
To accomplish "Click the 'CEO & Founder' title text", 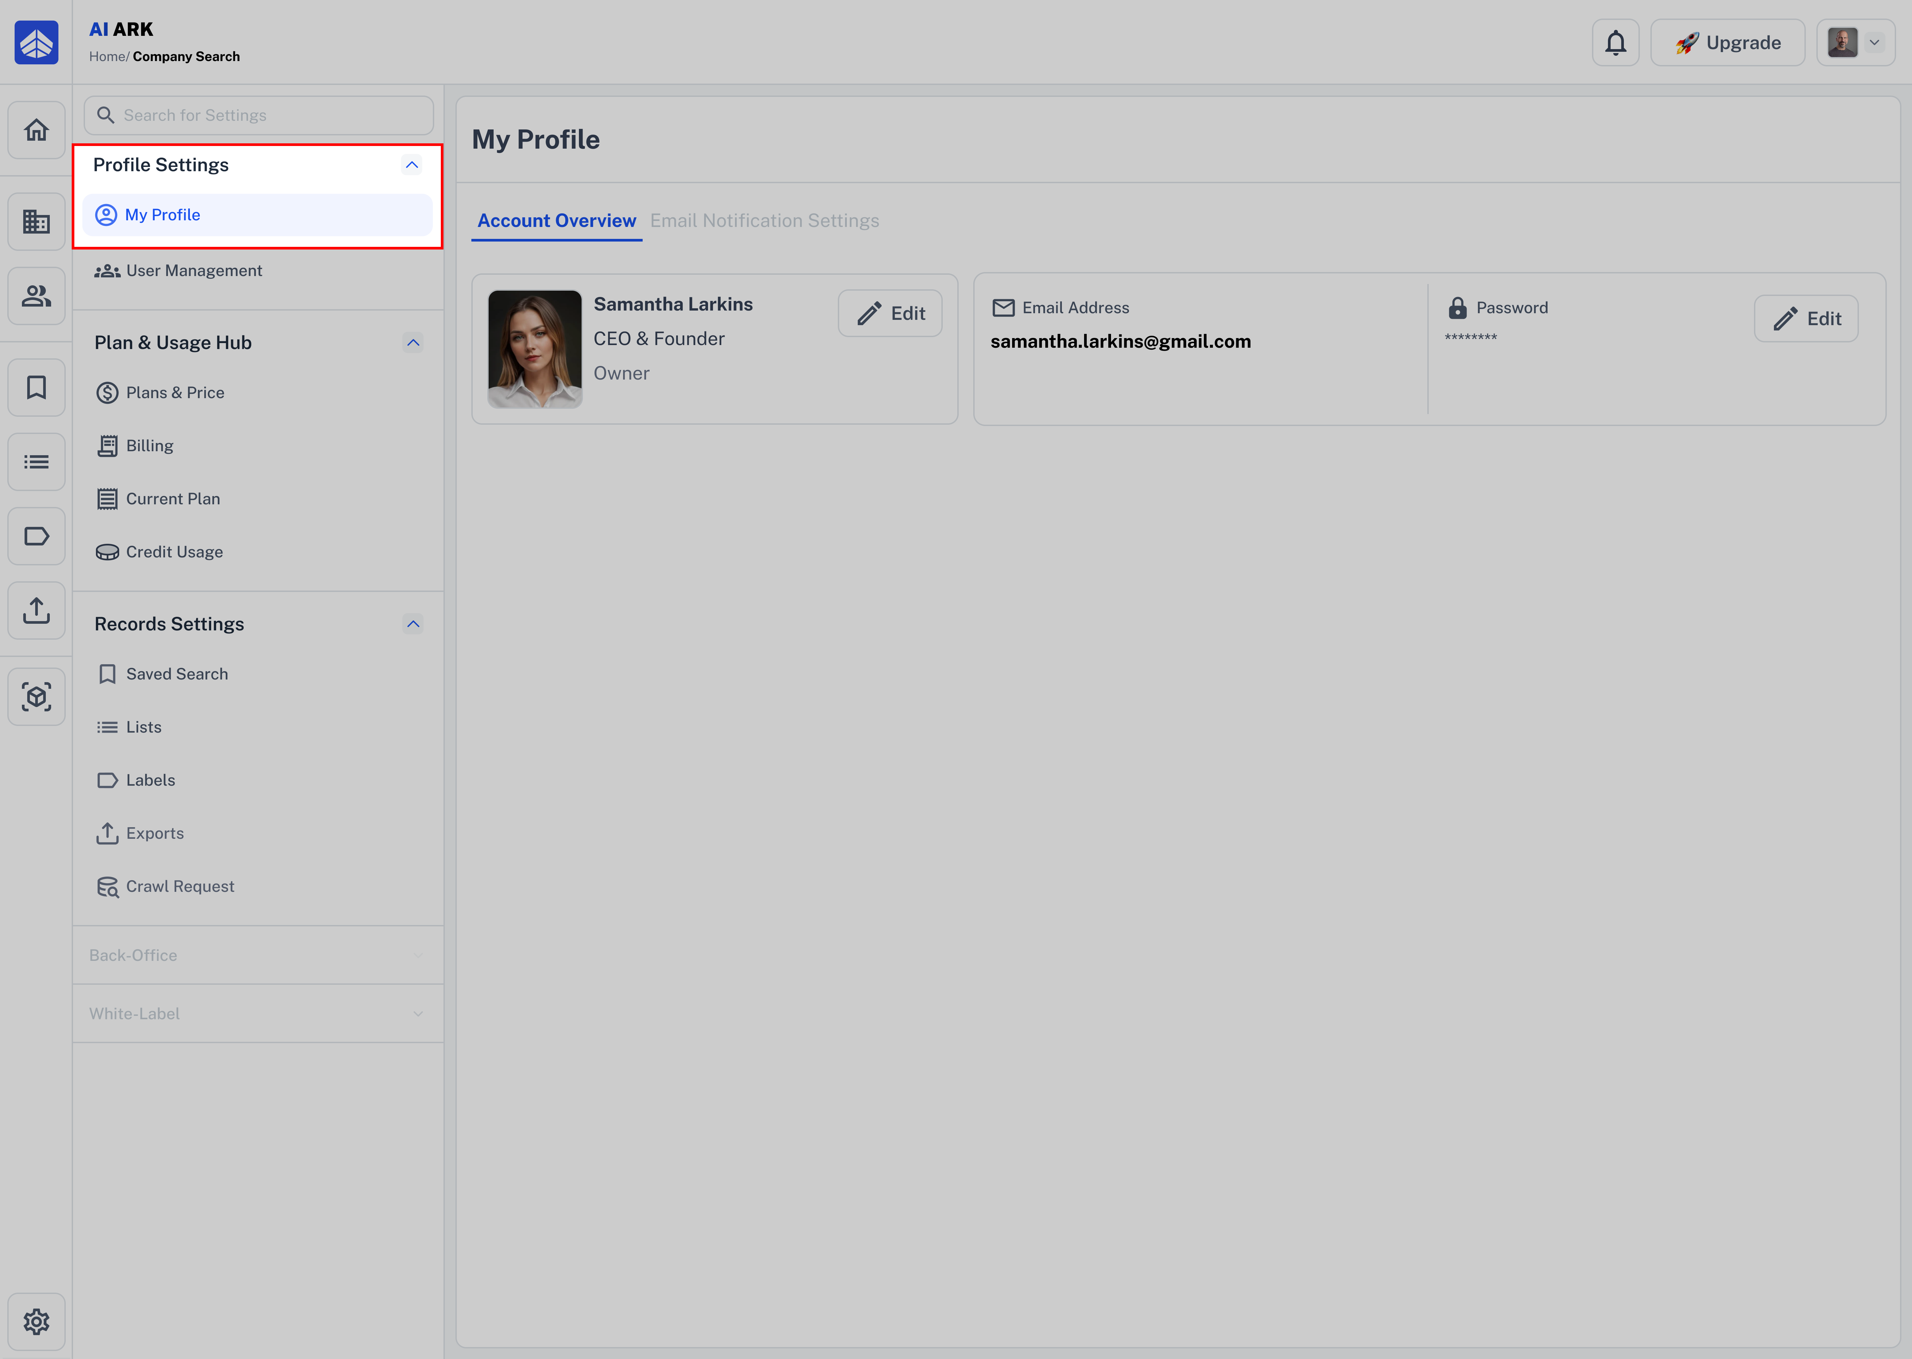I will point(659,339).
